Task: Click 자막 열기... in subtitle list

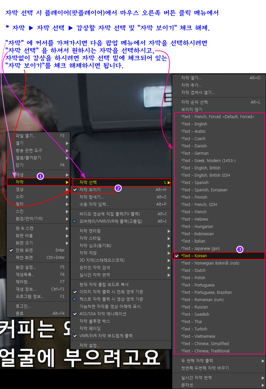Action: [219, 78]
